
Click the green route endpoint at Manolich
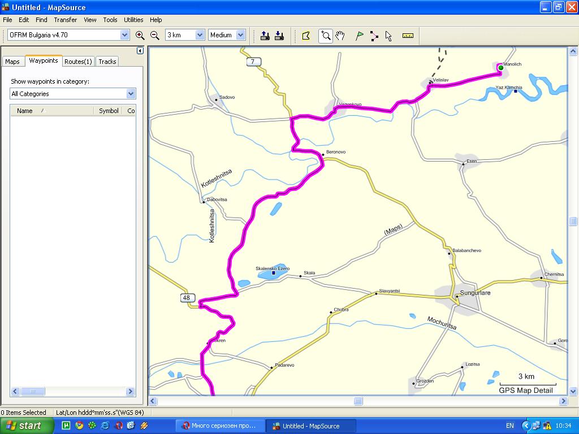pos(501,68)
